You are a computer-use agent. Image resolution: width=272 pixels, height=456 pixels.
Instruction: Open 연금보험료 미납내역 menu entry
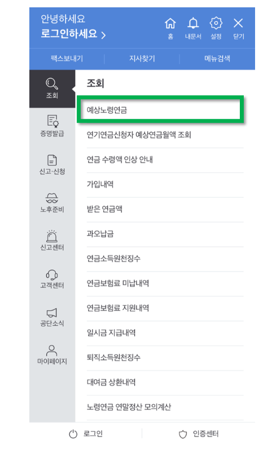point(165,283)
